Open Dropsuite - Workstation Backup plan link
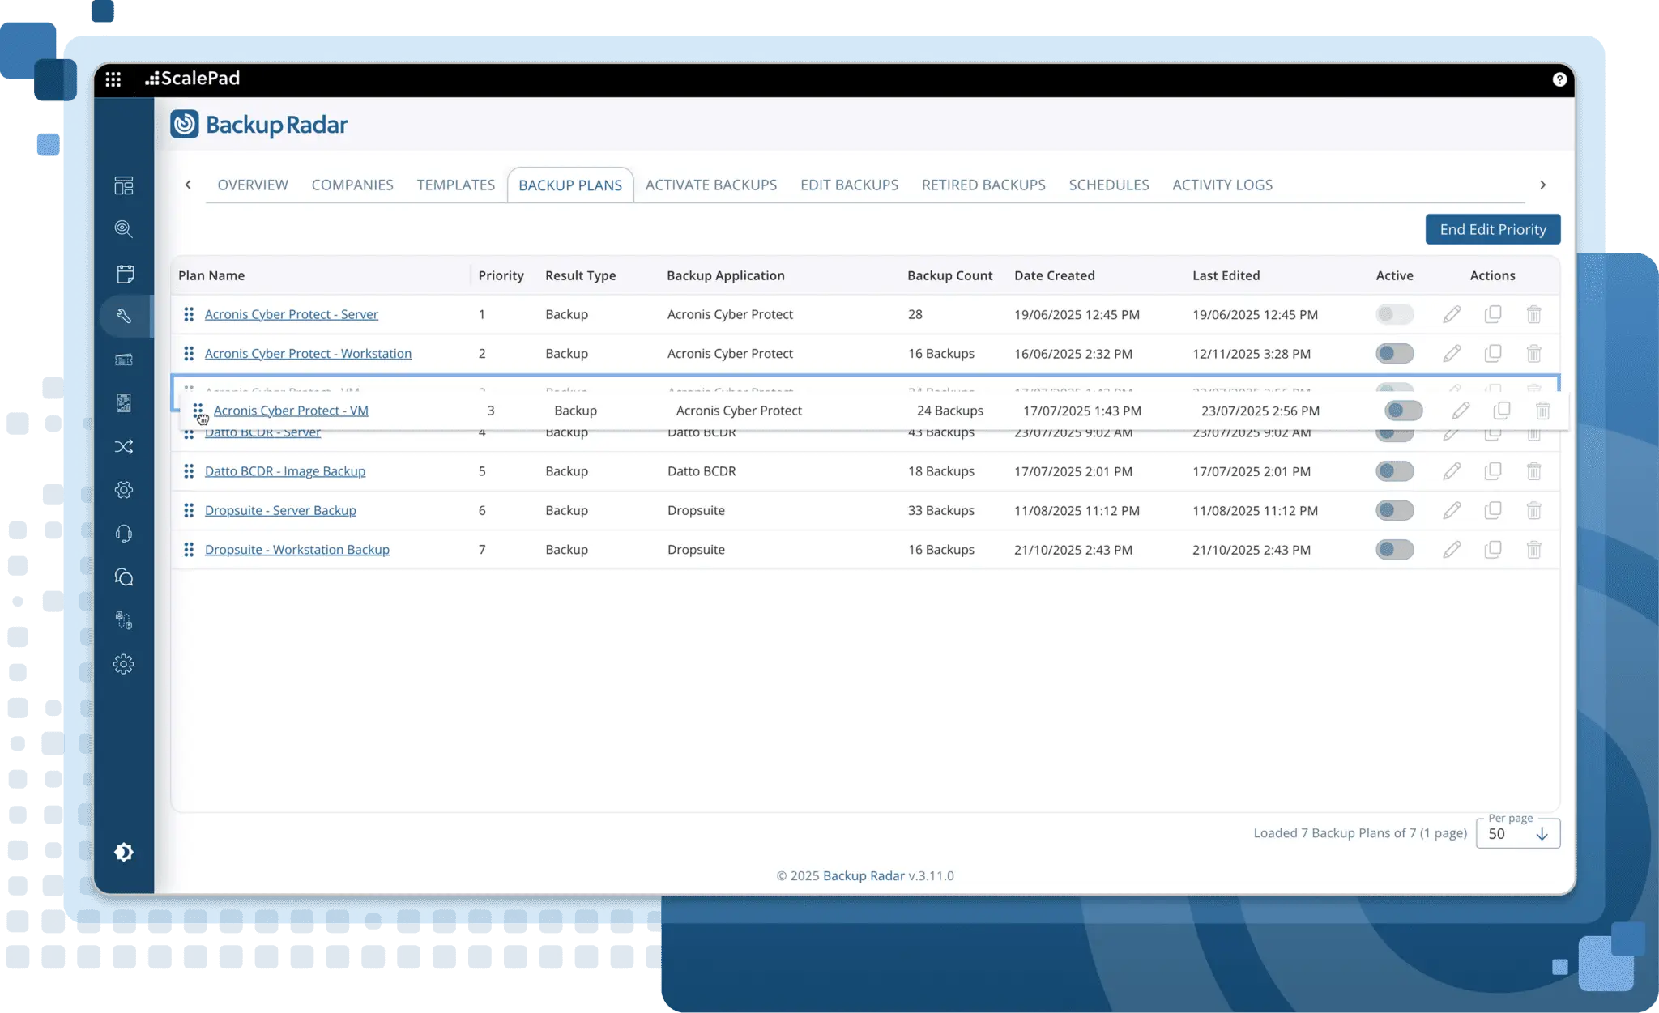 pyautogui.click(x=297, y=550)
